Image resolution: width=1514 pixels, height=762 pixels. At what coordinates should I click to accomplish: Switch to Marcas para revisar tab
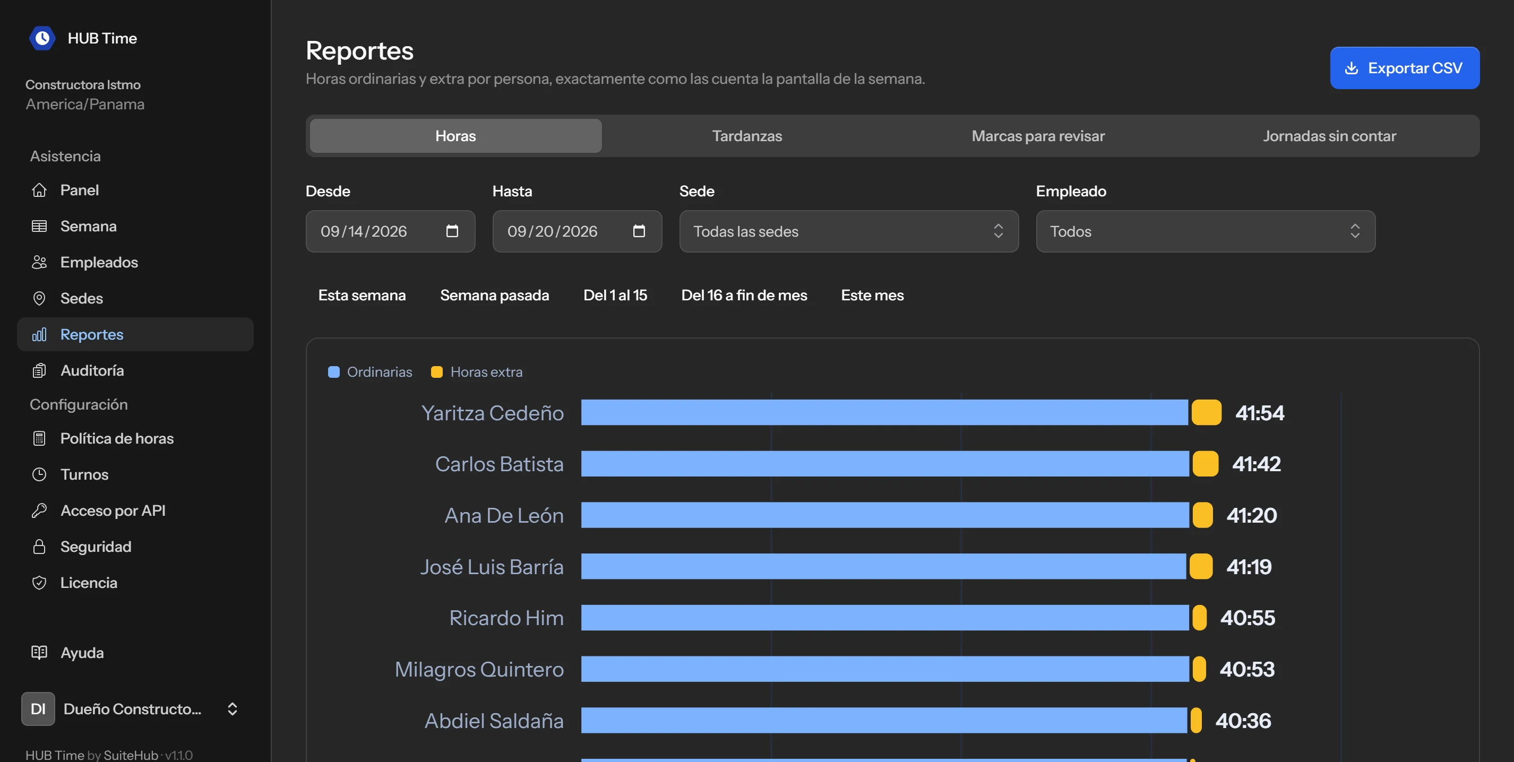(1038, 136)
